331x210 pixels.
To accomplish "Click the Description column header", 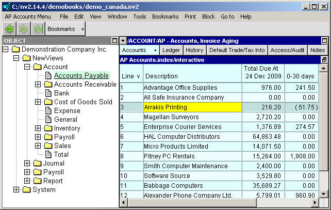I will (192, 73).
